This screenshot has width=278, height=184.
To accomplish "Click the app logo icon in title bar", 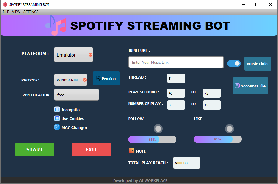I will click(5, 5).
